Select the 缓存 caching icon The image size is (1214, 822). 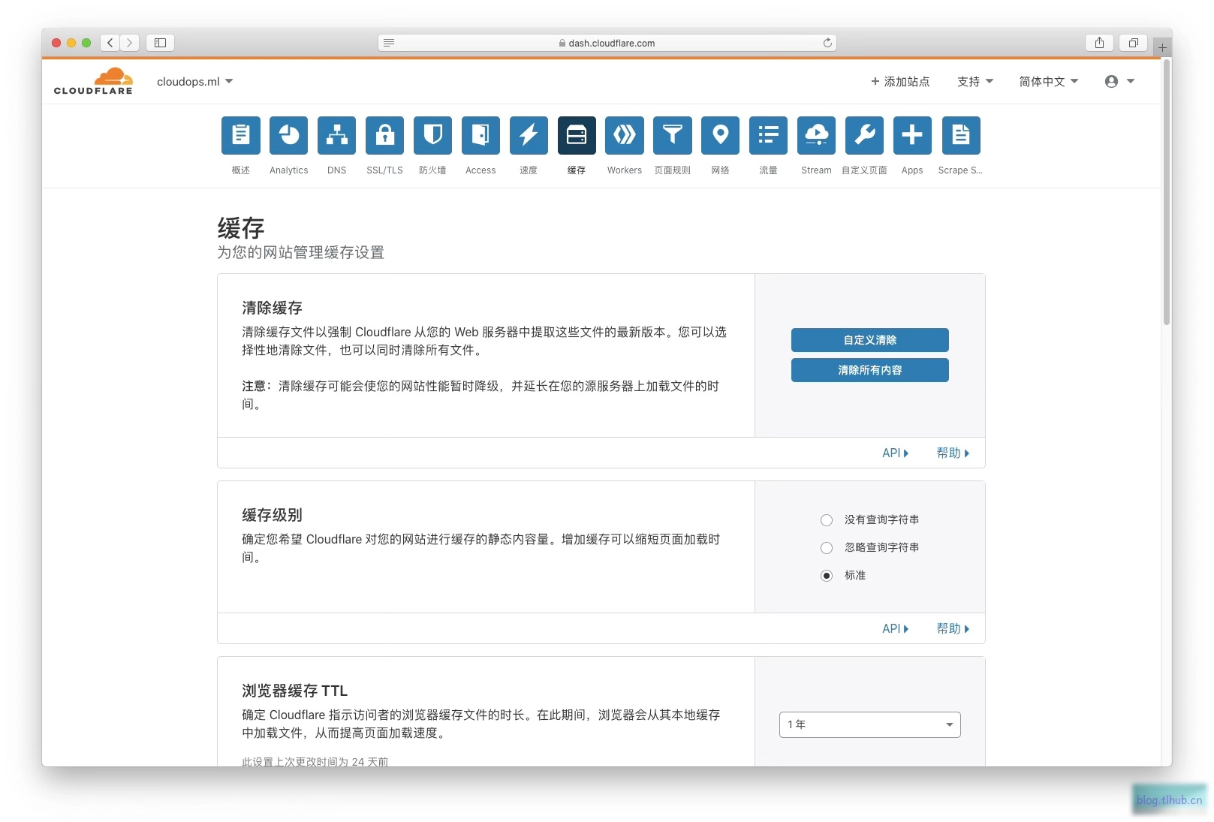(577, 135)
